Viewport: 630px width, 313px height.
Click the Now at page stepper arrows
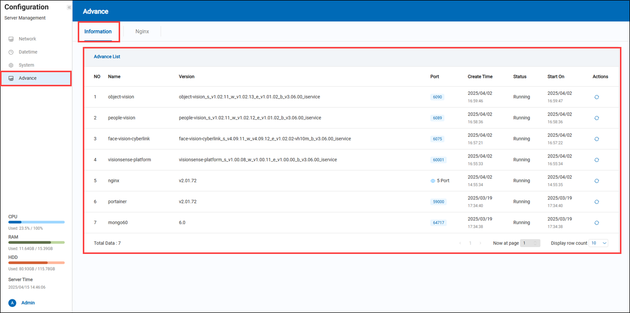pos(536,243)
